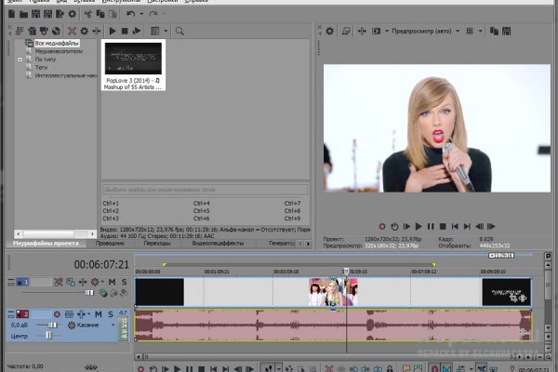Adjust audio track 2 pan 'Центр' slider

point(48,336)
